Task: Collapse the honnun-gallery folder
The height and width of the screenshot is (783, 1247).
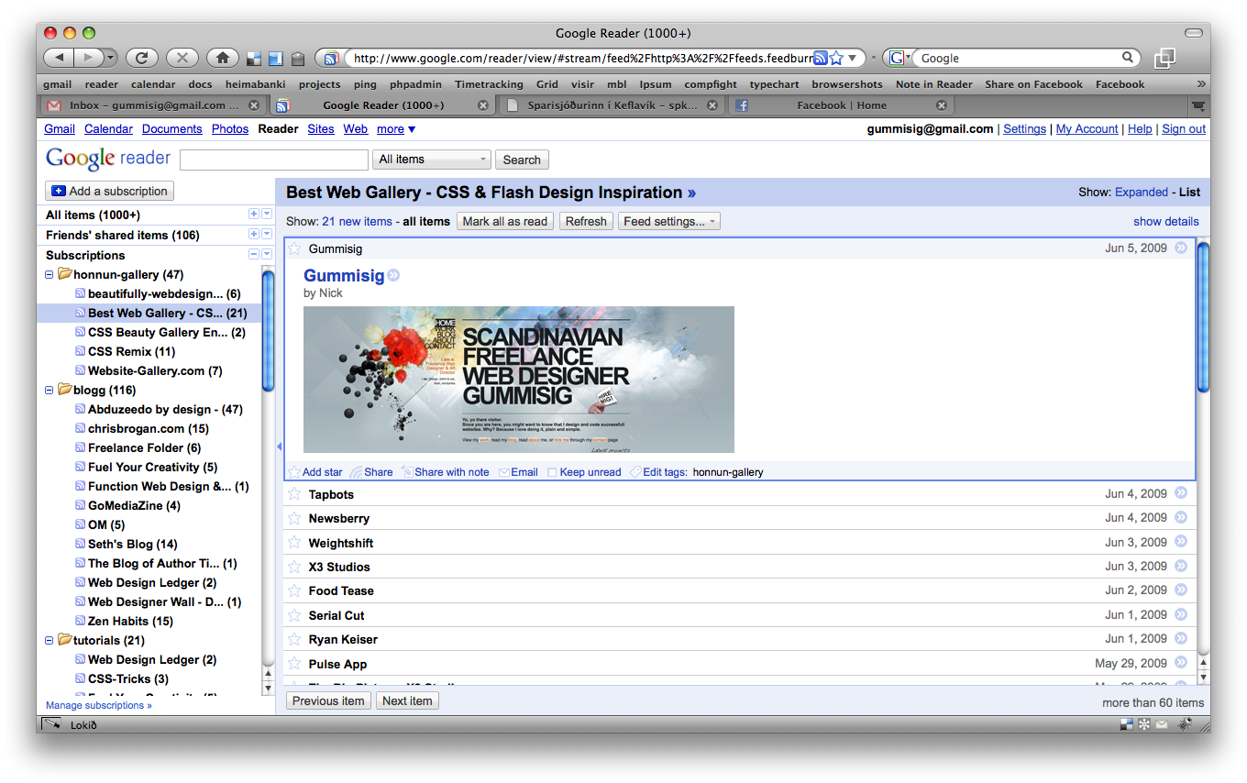Action: point(50,274)
